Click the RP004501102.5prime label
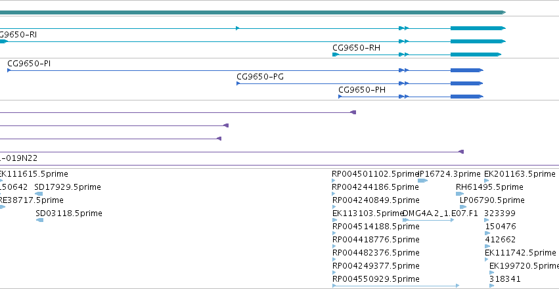559x289 pixels. click(374, 174)
